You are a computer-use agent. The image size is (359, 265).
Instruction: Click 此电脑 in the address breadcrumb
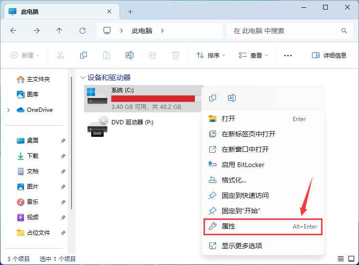(x=142, y=31)
